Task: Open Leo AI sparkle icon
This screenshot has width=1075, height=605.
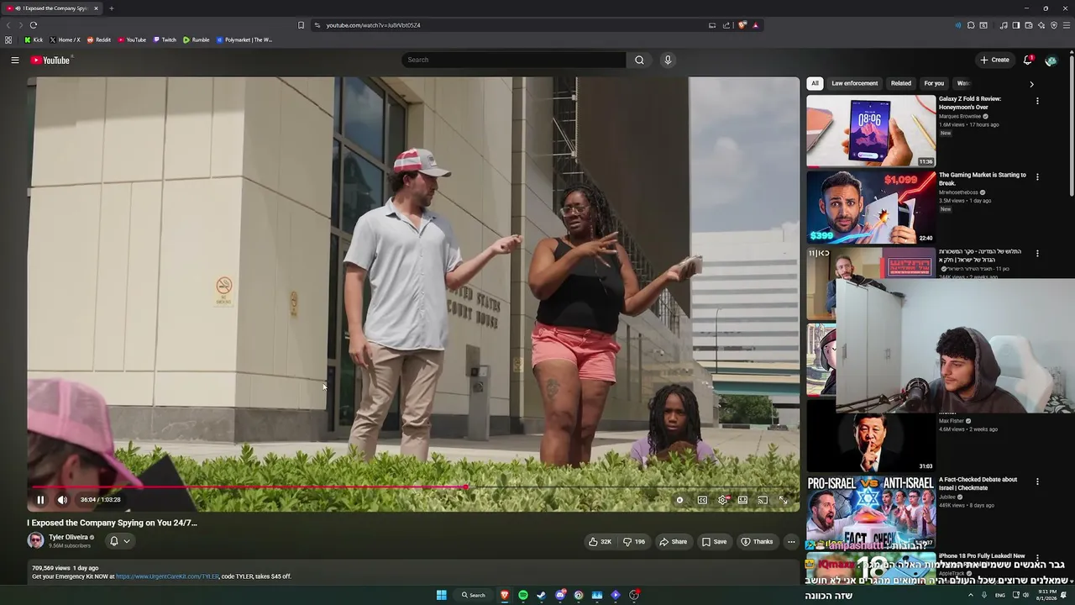Action: click(1041, 25)
